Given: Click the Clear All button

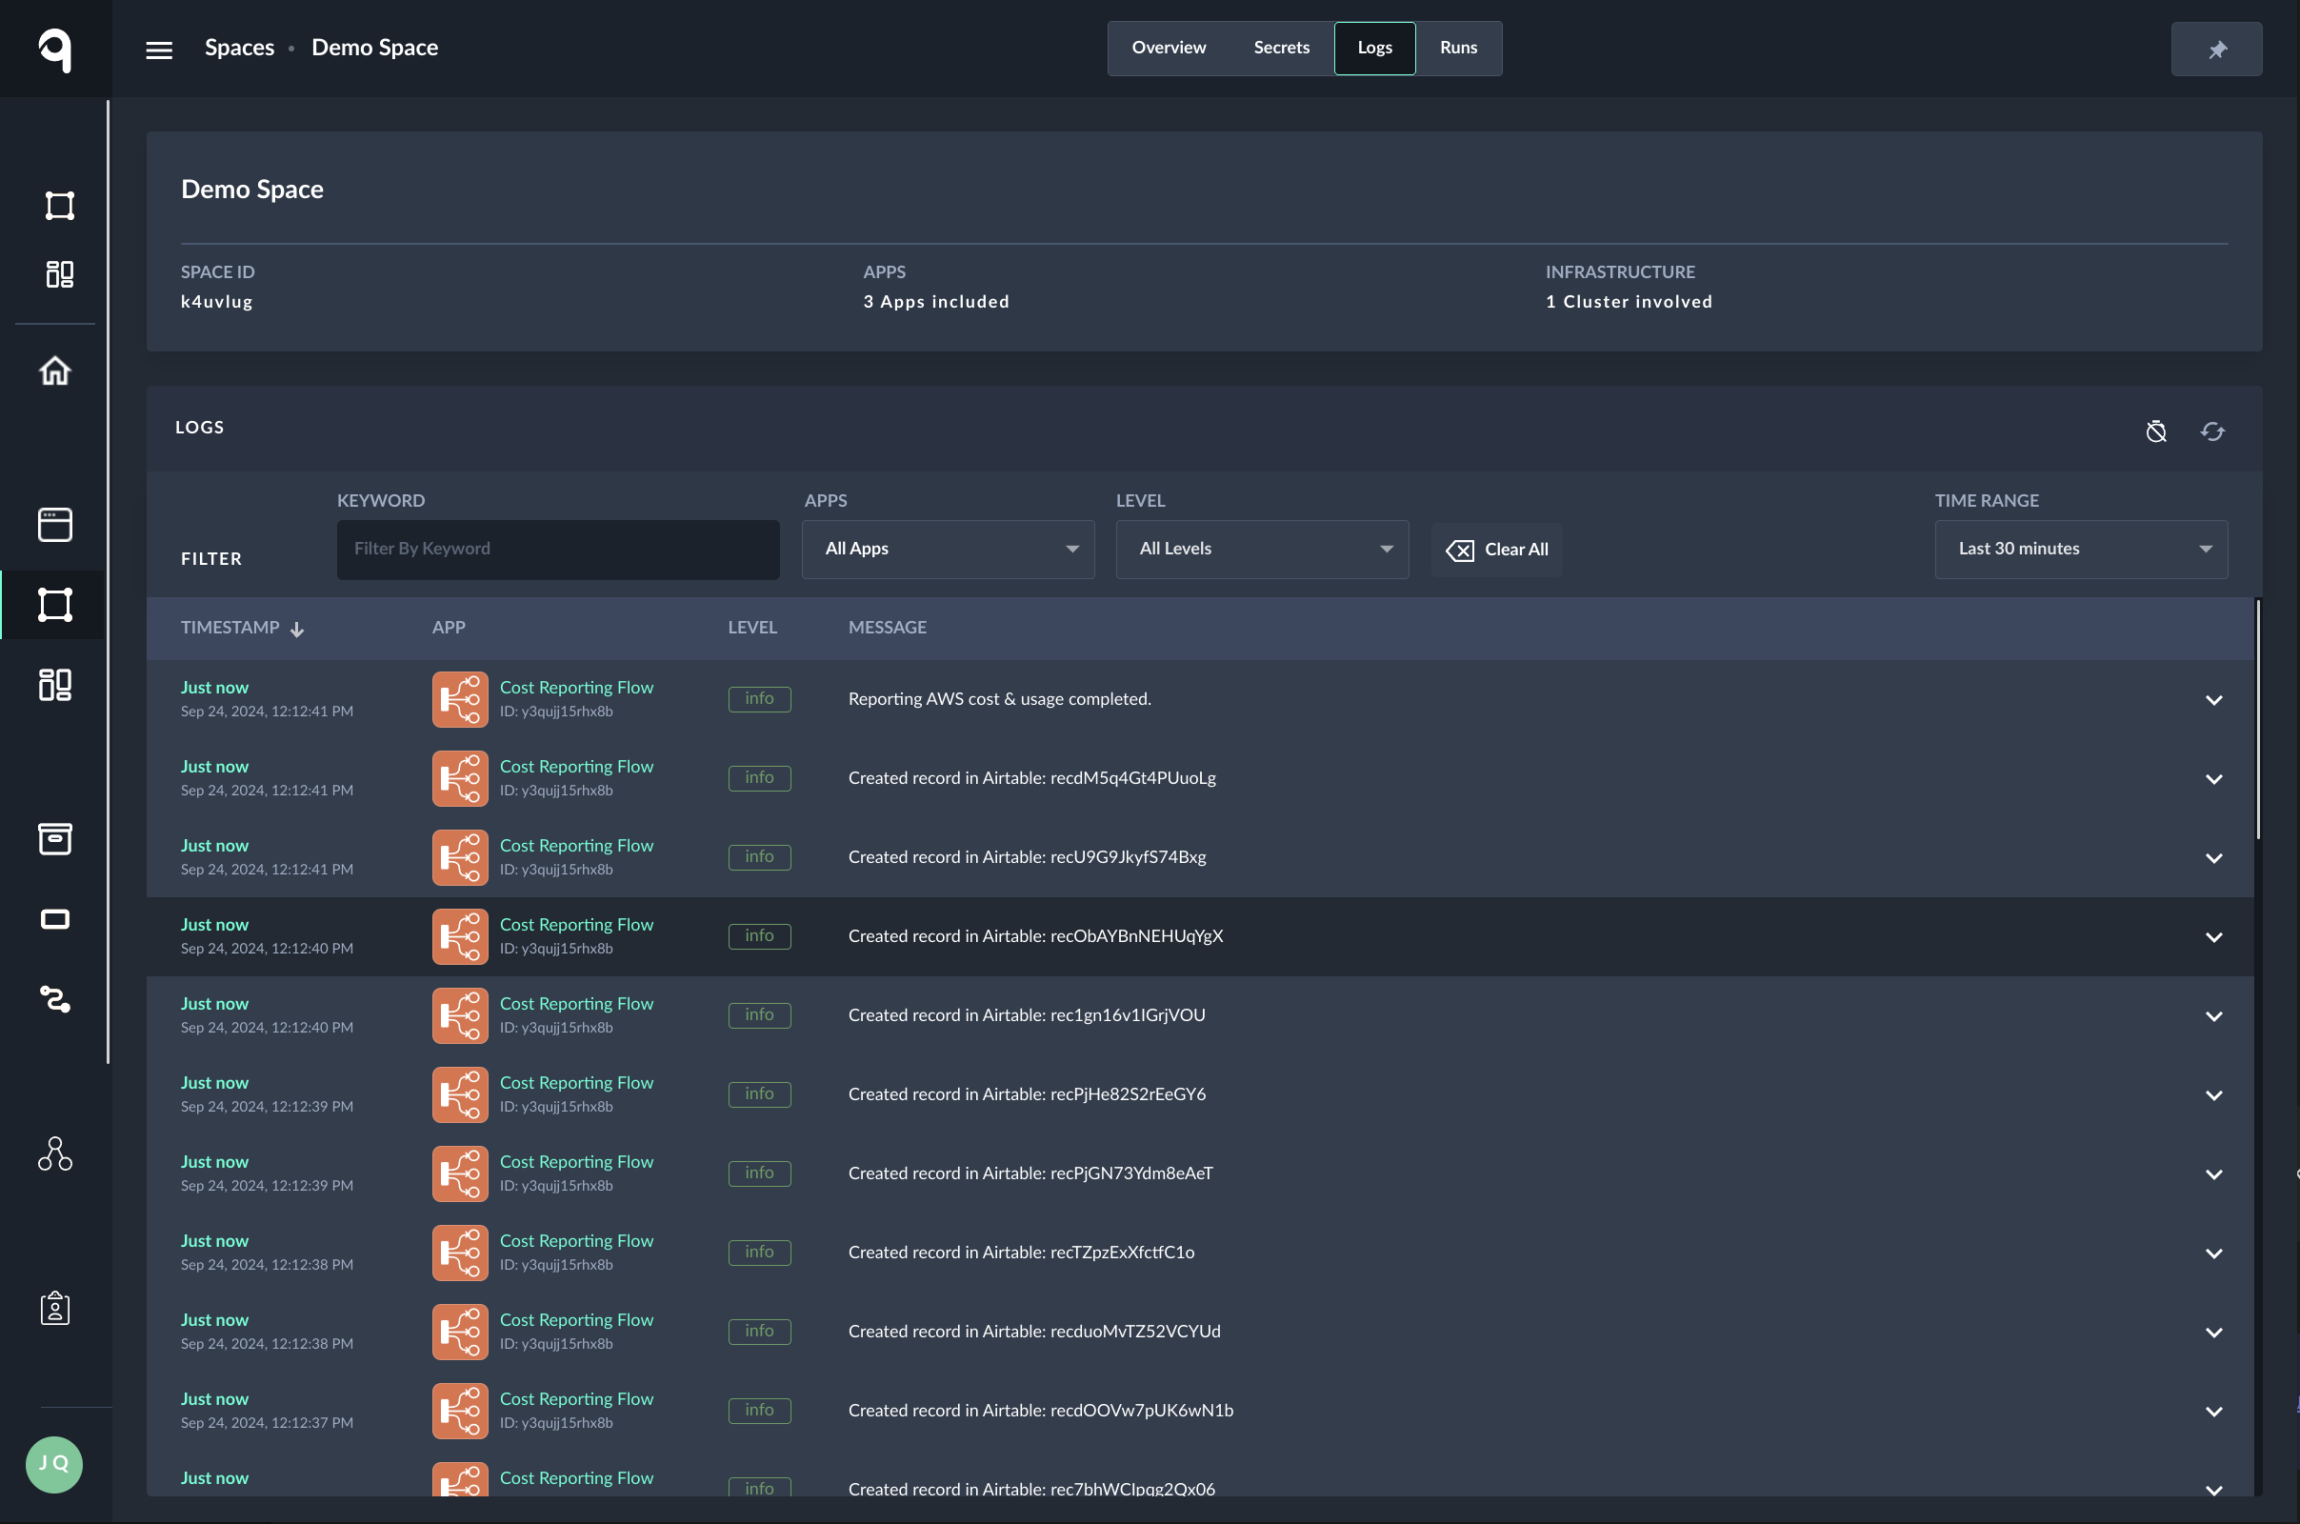Looking at the screenshot, I should (x=1496, y=551).
